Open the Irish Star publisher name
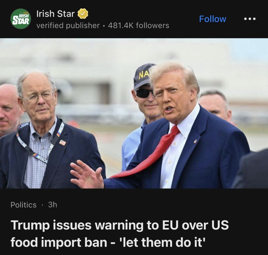This screenshot has height=255, width=268. pyautogui.click(x=55, y=14)
